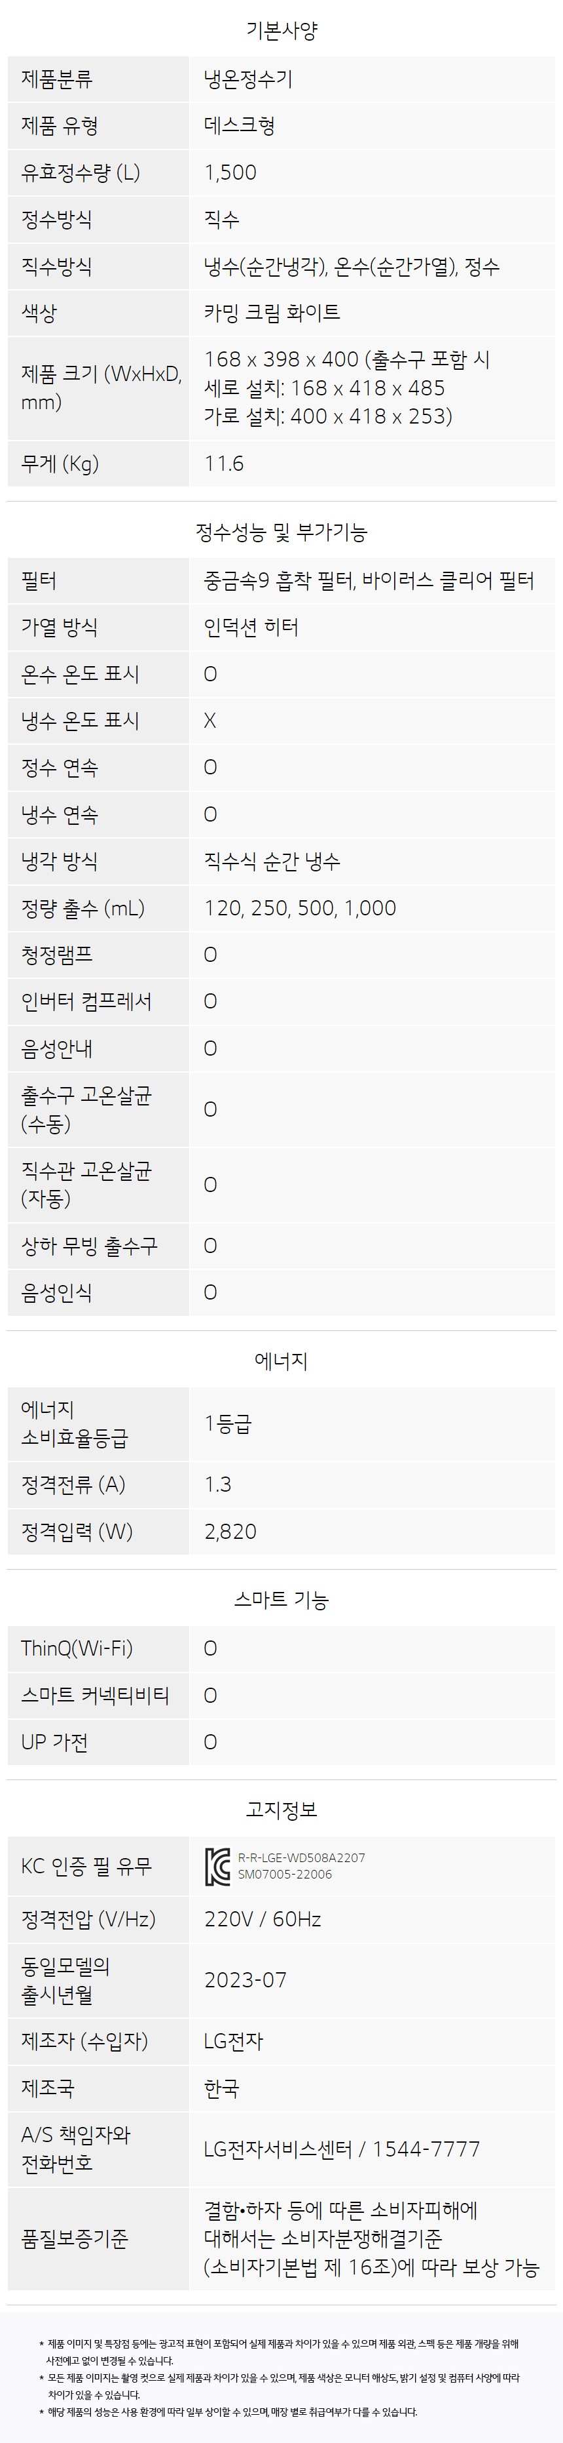Click the 기본사양 section heading

[281, 30]
